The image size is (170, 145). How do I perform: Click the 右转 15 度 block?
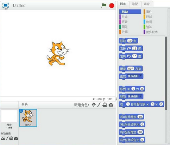click(131, 49)
